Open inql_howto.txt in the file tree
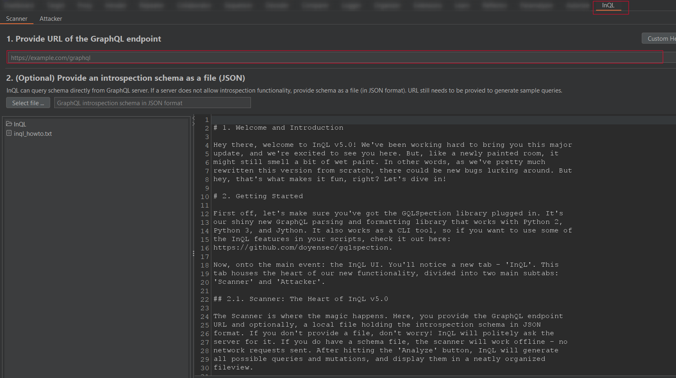The width and height of the screenshot is (676, 378). pos(33,134)
